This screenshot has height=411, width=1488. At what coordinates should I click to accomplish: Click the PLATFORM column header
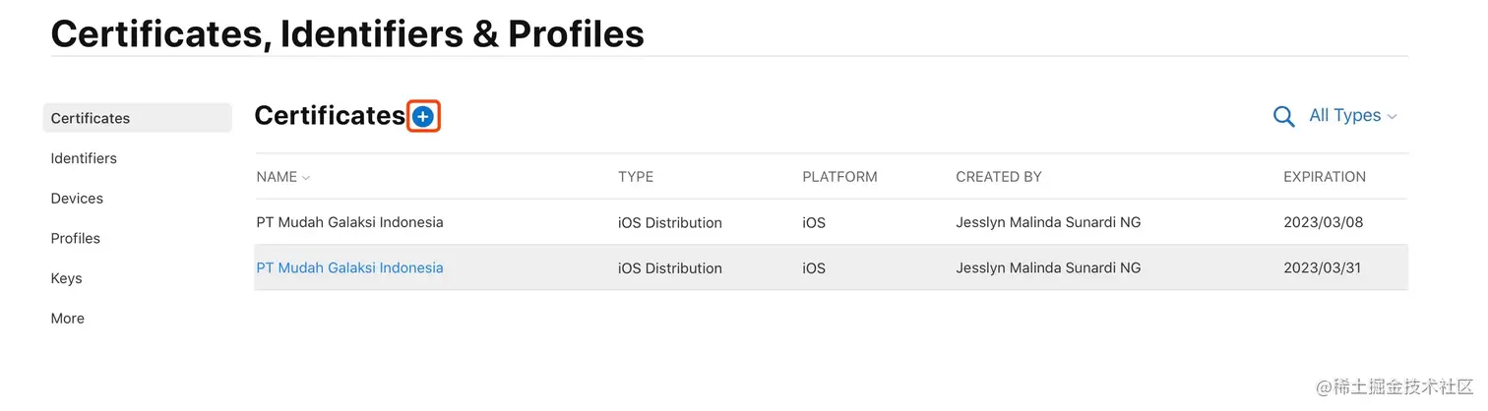(x=839, y=177)
